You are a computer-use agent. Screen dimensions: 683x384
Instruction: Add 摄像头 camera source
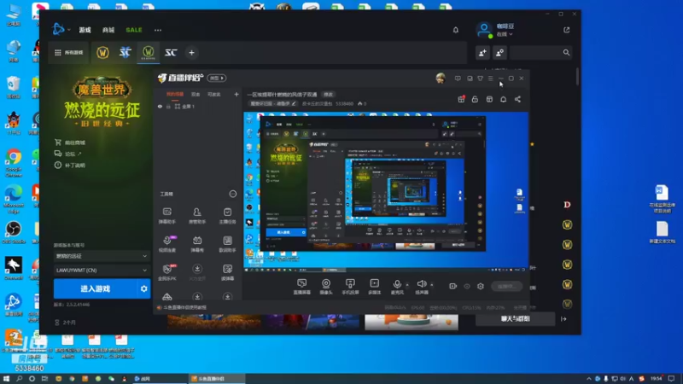click(326, 287)
